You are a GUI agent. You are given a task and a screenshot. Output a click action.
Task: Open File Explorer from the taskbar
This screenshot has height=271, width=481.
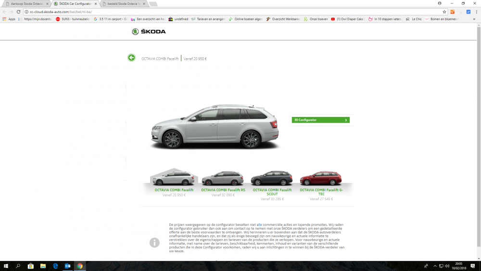tap(43, 266)
